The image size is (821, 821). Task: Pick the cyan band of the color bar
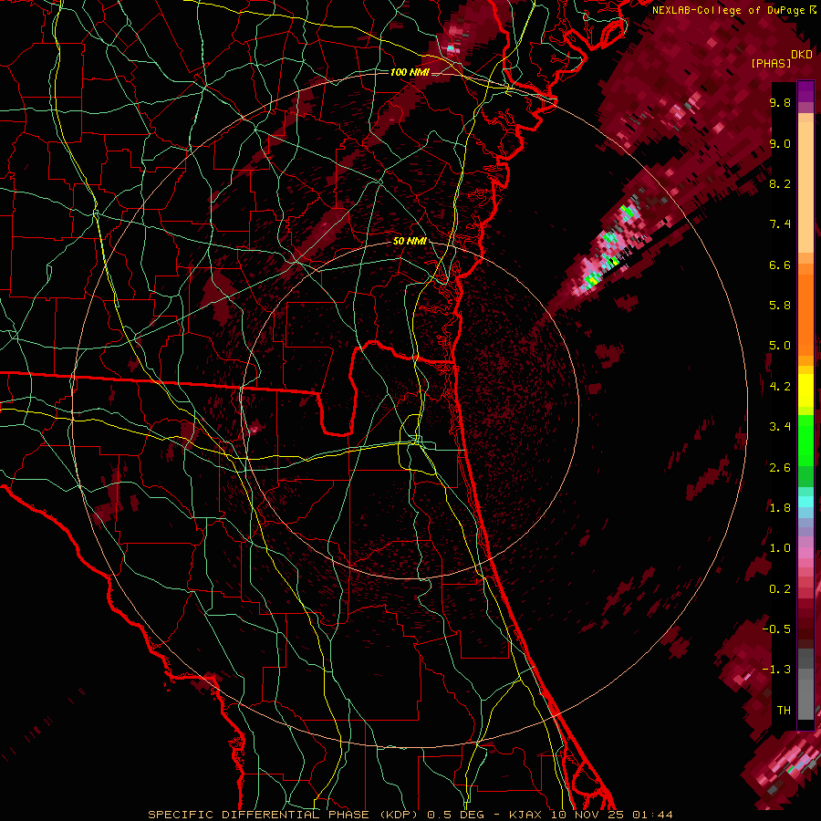click(805, 502)
